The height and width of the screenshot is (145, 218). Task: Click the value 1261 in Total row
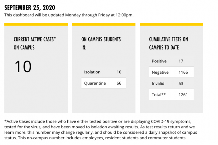click(x=183, y=95)
